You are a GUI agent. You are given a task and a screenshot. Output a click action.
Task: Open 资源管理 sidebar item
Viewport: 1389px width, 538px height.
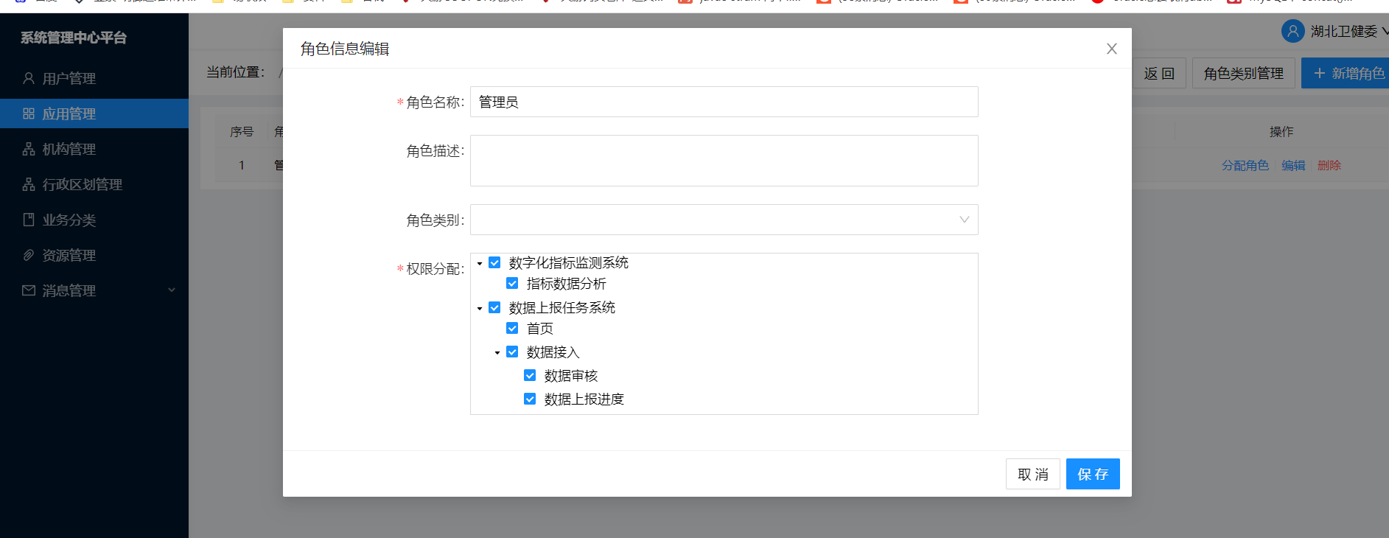pyautogui.click(x=94, y=255)
